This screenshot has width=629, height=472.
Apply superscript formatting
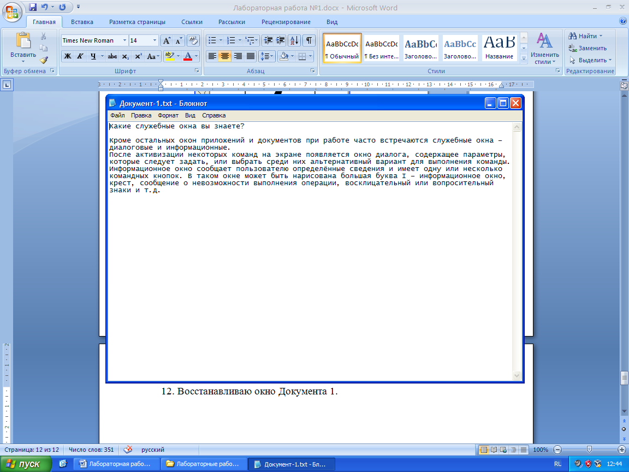point(138,57)
